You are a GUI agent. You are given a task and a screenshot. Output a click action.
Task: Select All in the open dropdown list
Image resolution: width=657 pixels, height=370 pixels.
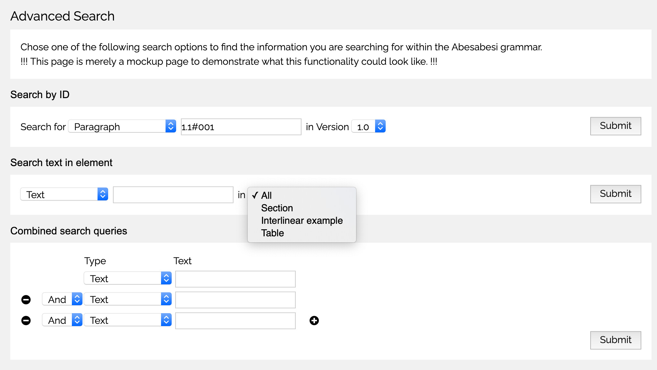pyautogui.click(x=302, y=195)
